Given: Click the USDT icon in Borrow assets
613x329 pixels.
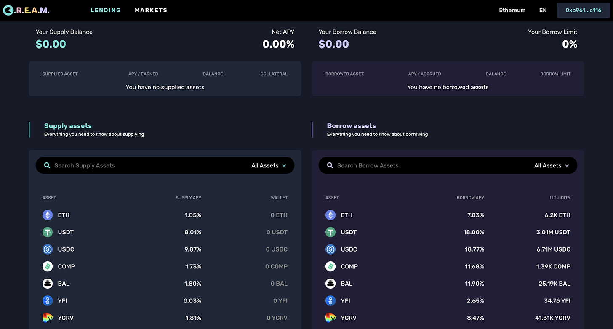Looking at the screenshot, I should tap(330, 232).
